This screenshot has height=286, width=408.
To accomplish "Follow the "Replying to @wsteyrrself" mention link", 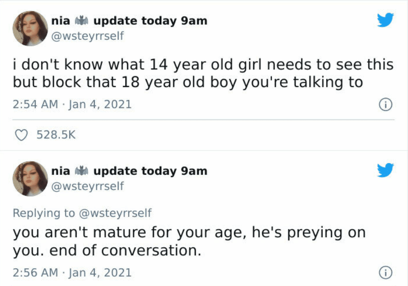I will tap(115, 213).
